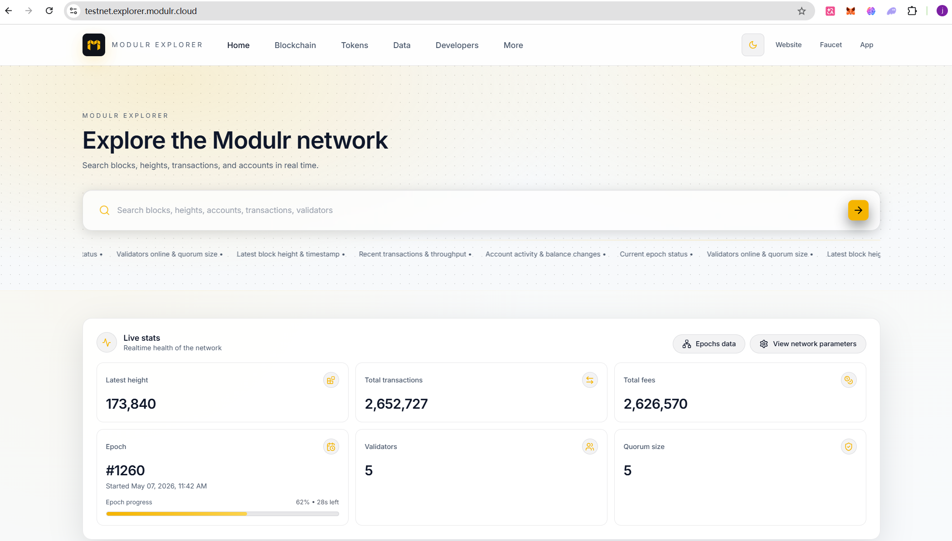
Task: Click the Quorum size shield icon
Action: coord(849,447)
